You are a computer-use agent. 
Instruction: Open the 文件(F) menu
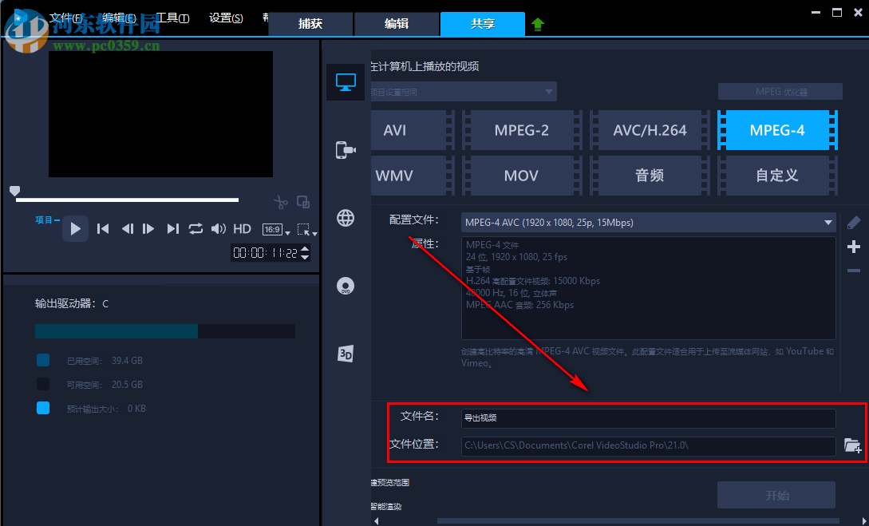tap(66, 18)
